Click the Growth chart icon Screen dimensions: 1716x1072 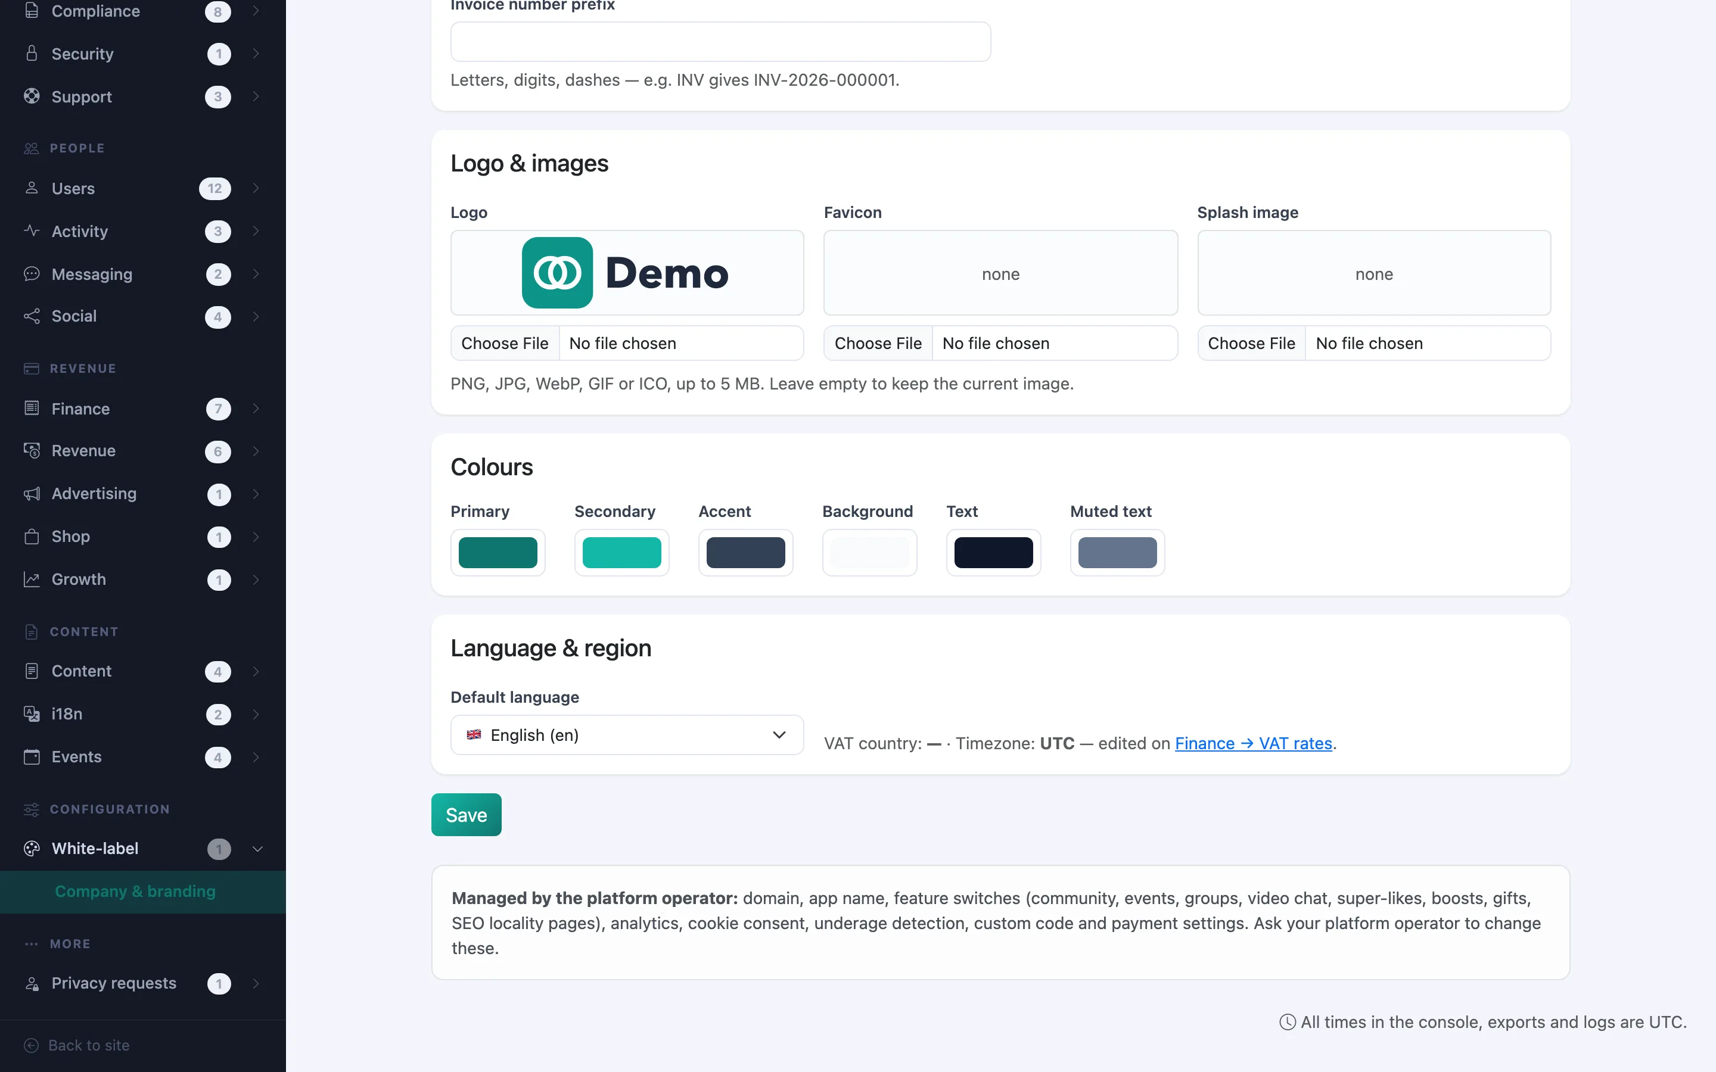pyautogui.click(x=31, y=579)
